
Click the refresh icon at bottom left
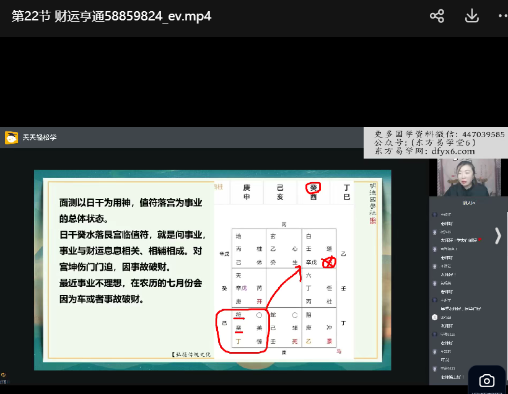click(4, 375)
